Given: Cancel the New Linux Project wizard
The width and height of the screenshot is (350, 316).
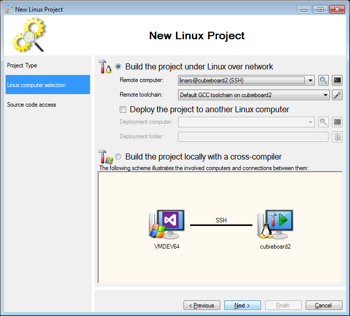Looking at the screenshot, I should [324, 305].
